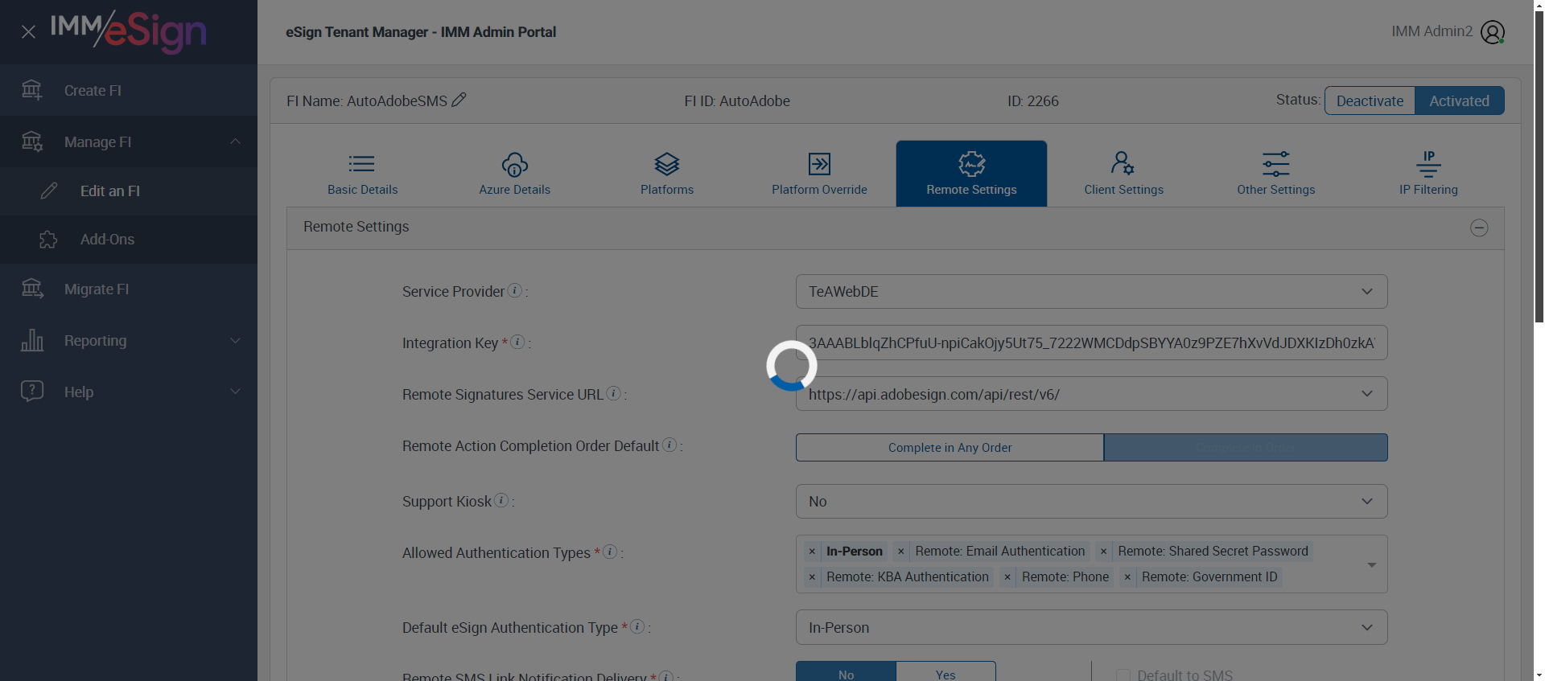Select Complete in Any Order option
The image size is (1545, 681).
pos(950,448)
